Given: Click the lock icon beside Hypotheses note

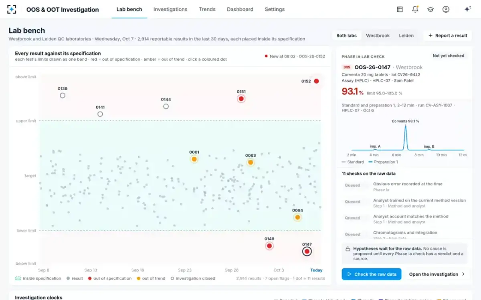Looking at the screenshot, I should [x=348, y=249].
